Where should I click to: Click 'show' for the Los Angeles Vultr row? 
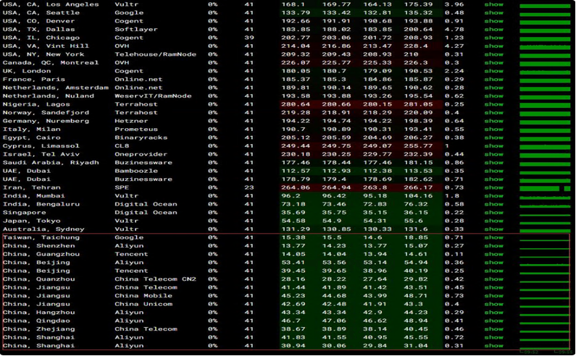[x=493, y=4]
